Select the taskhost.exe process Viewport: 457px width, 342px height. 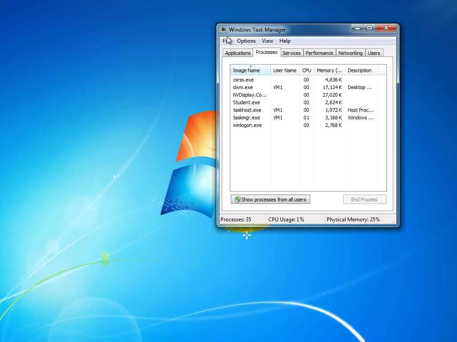(308, 110)
